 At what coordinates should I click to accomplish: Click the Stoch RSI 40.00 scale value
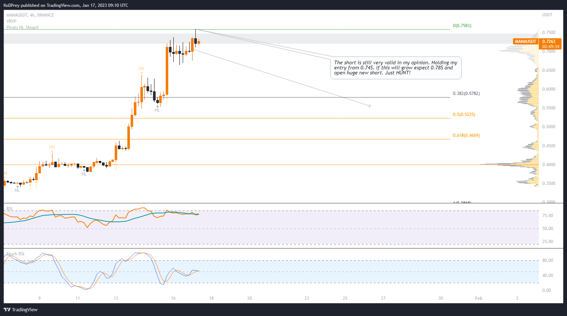click(x=548, y=276)
